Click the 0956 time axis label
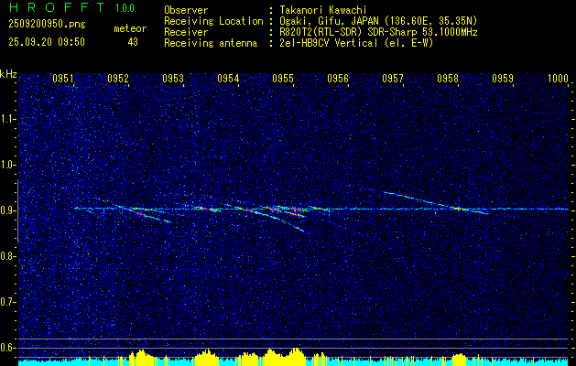The width and height of the screenshot is (576, 366). click(x=338, y=78)
